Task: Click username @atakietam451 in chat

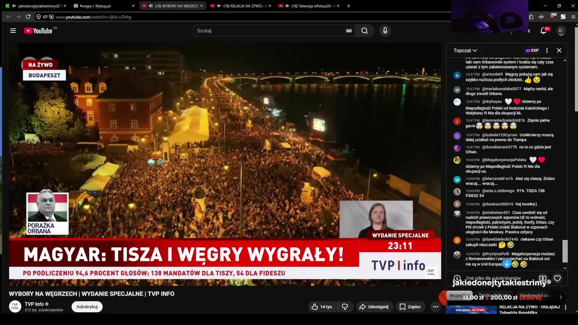Action: (x=496, y=213)
